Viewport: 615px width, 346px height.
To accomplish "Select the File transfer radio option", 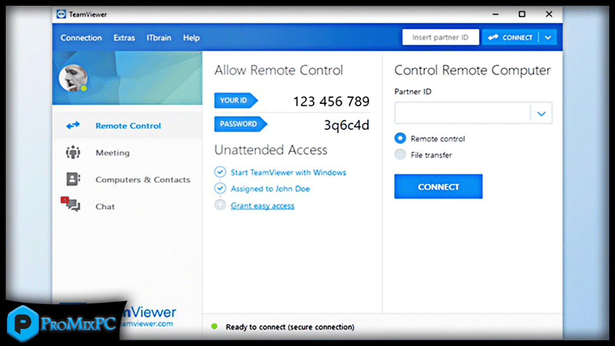I will [x=400, y=155].
